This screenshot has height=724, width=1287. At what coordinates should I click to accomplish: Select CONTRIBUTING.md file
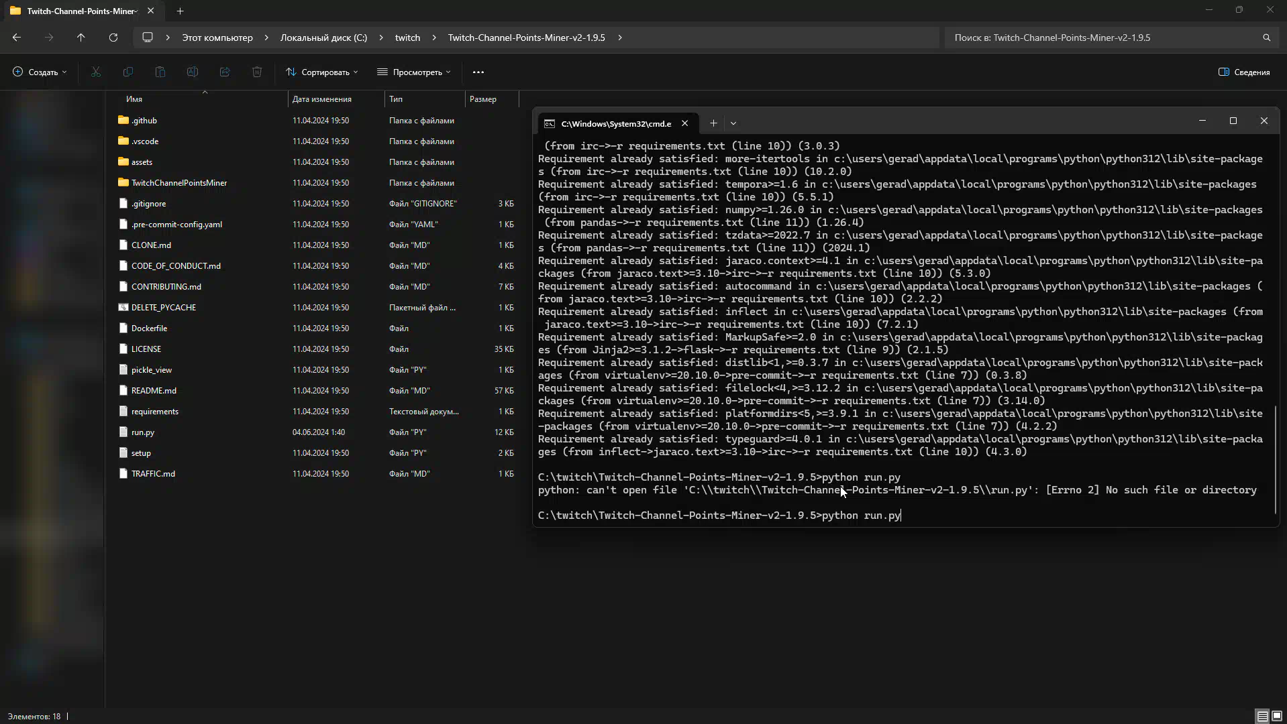tap(166, 286)
